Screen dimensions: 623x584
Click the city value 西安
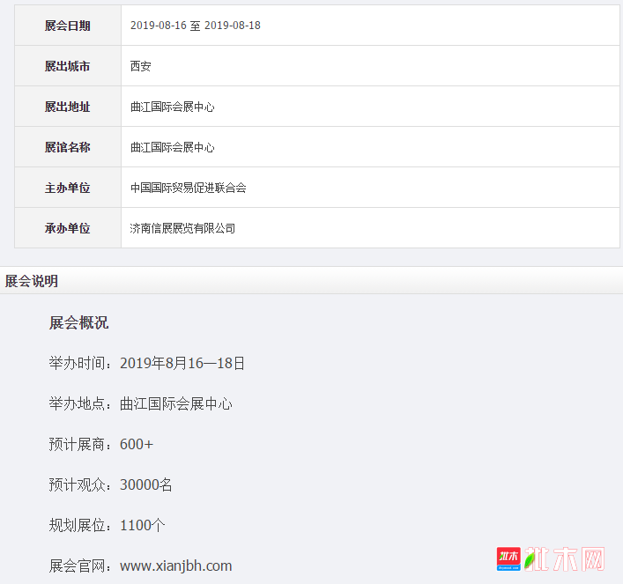click(x=141, y=66)
